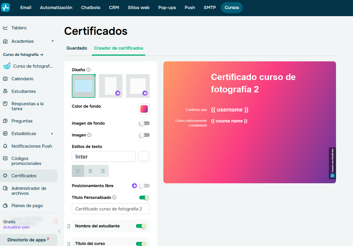Click the Calendario icon

click(5, 79)
